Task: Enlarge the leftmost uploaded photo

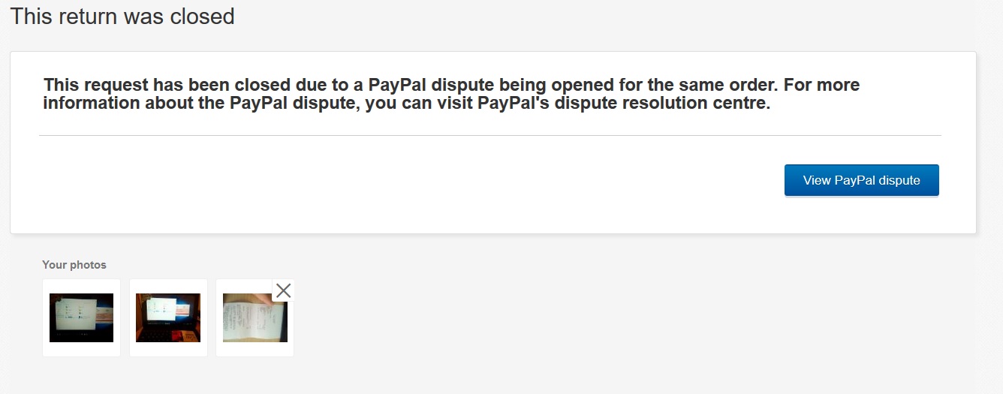Action: tap(81, 317)
